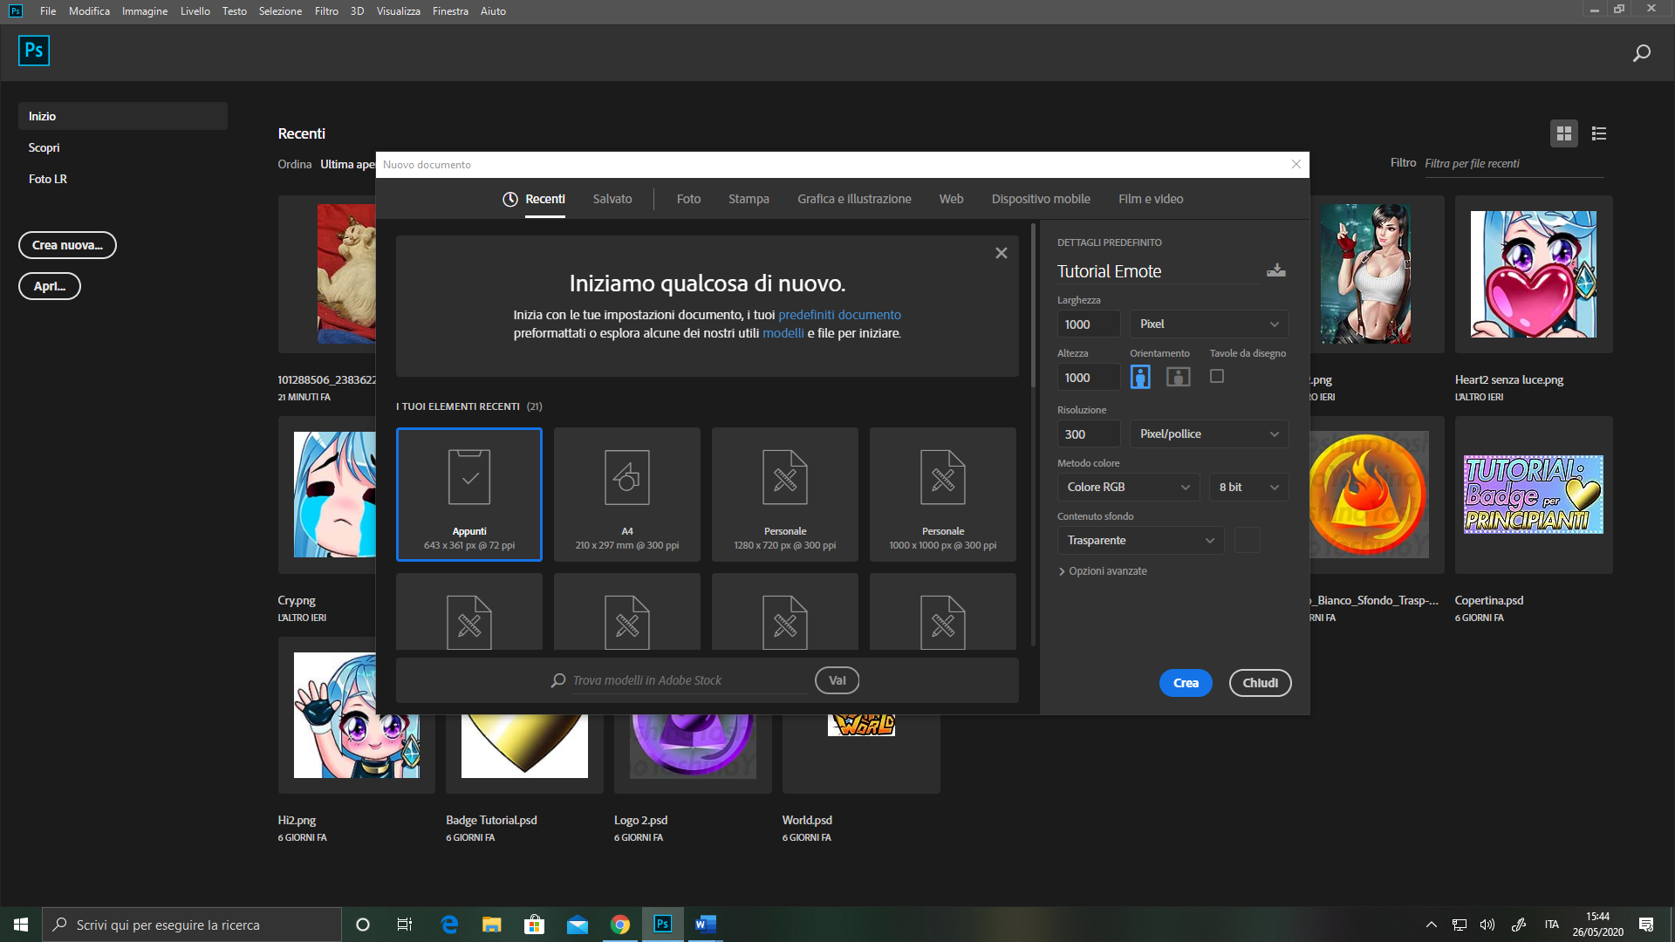
Task: Expand Opzioni avanzate section
Action: [1103, 571]
